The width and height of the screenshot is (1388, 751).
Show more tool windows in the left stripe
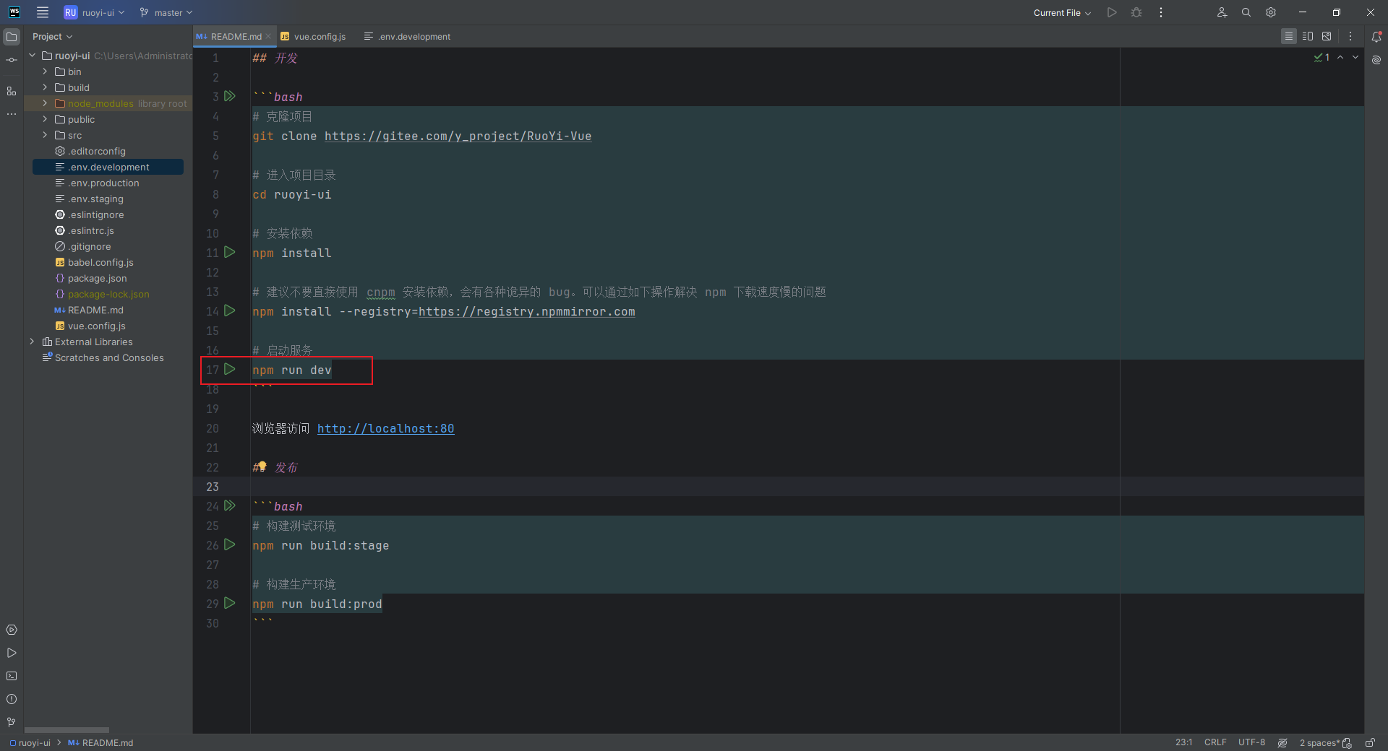[12, 114]
